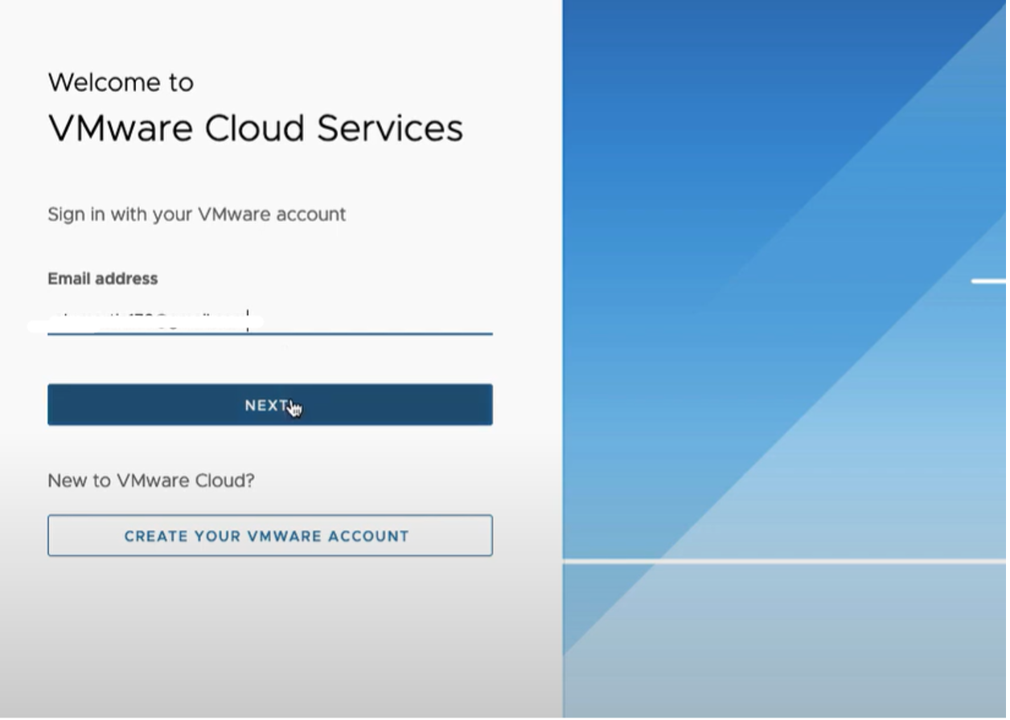Click the NEXT button

click(x=269, y=404)
